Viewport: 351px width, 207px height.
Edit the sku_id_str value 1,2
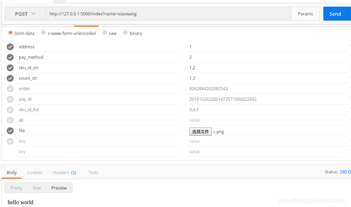point(268,68)
